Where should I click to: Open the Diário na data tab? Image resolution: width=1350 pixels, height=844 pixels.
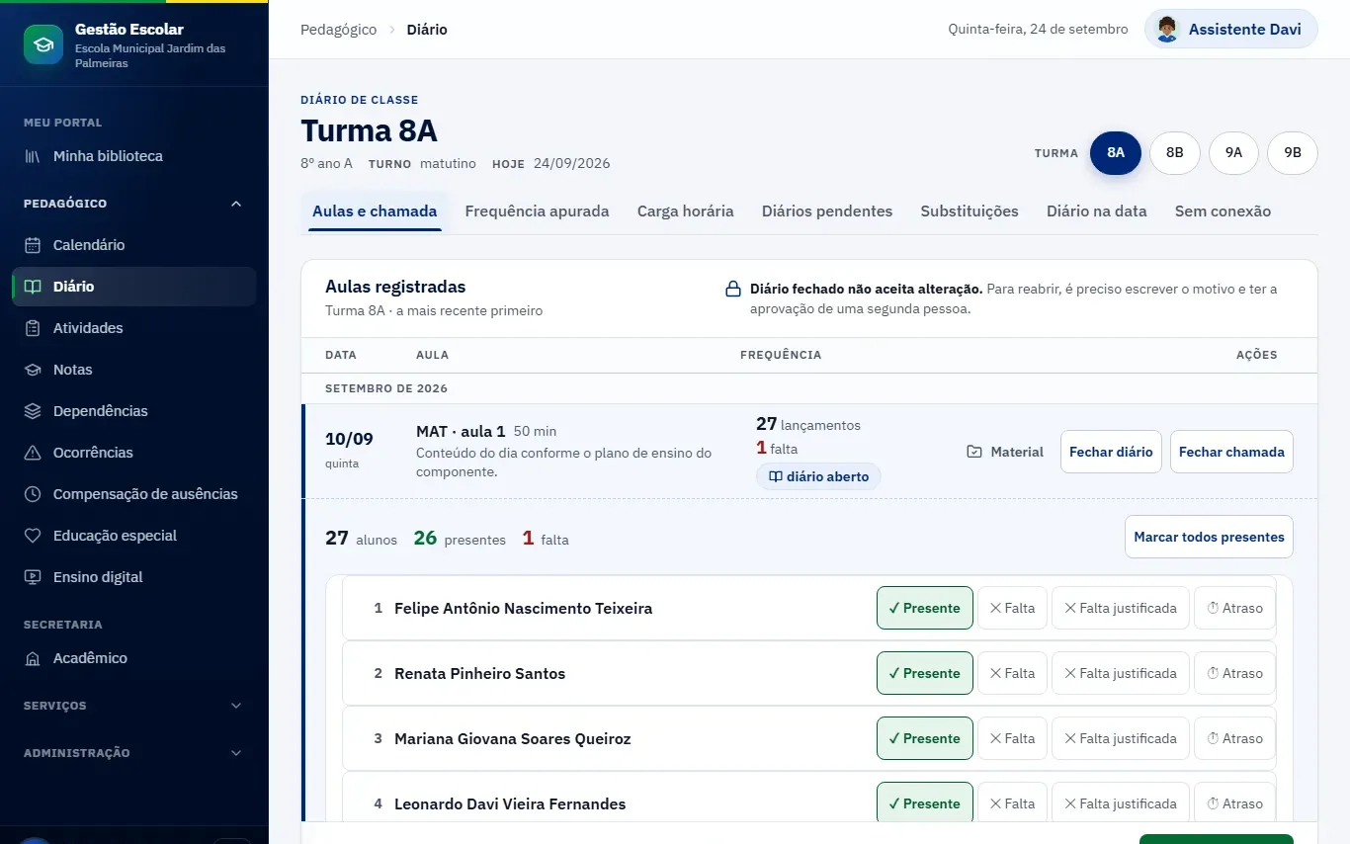[1097, 211]
